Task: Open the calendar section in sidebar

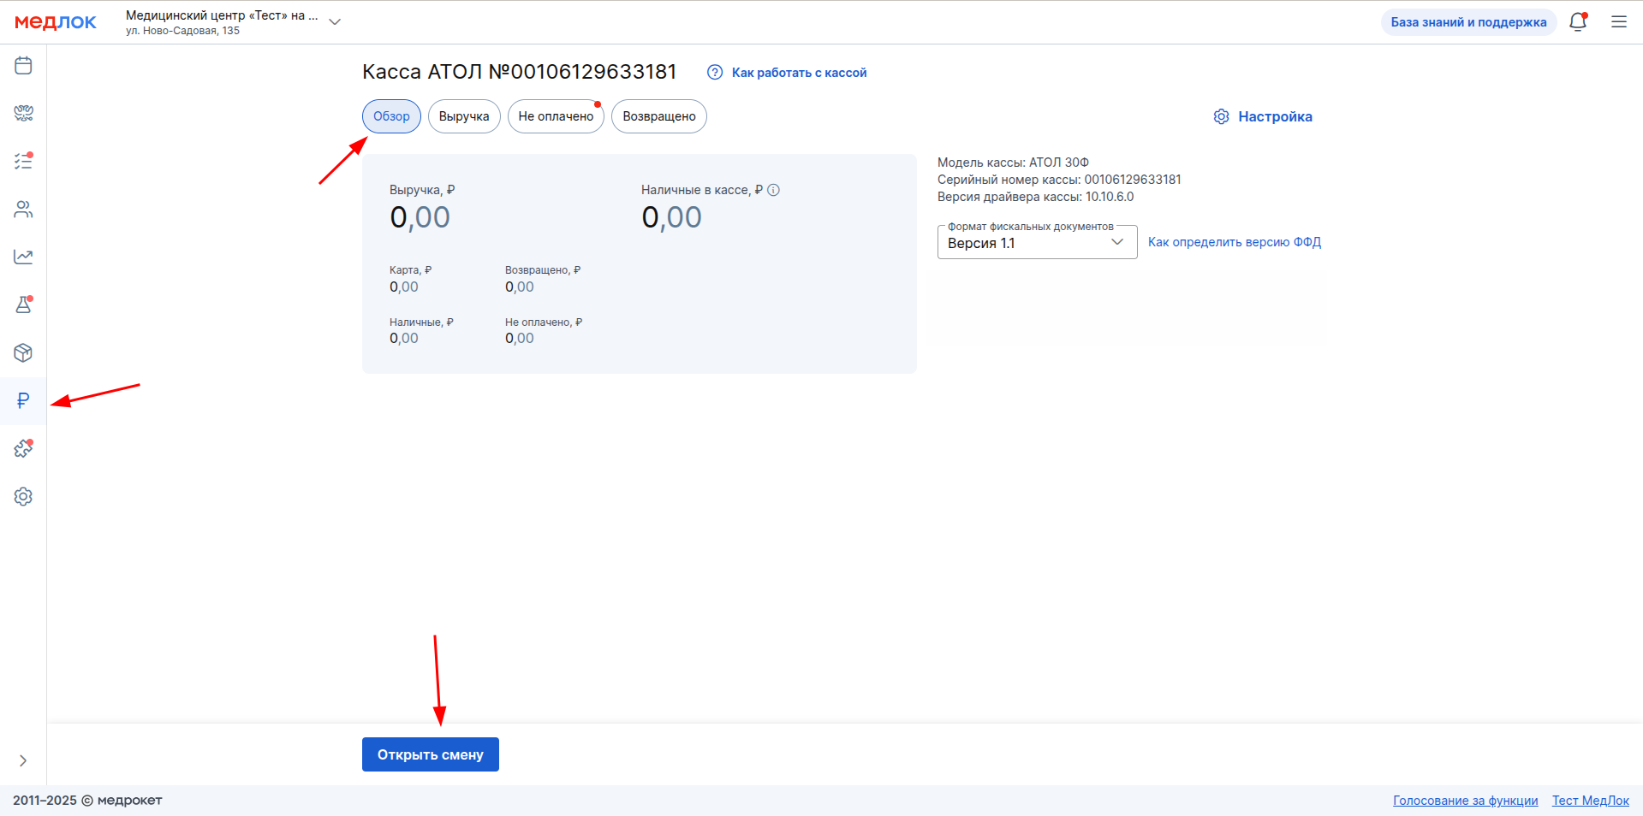Action: pos(23,65)
